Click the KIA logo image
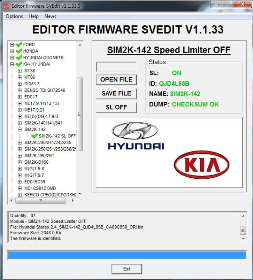Screen dimensions: 253x280 (202, 165)
